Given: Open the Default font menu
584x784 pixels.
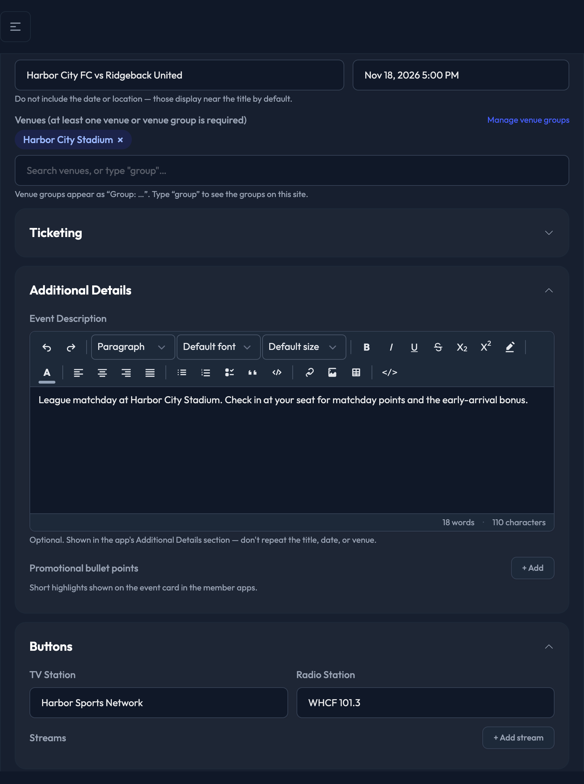Looking at the screenshot, I should (x=218, y=347).
